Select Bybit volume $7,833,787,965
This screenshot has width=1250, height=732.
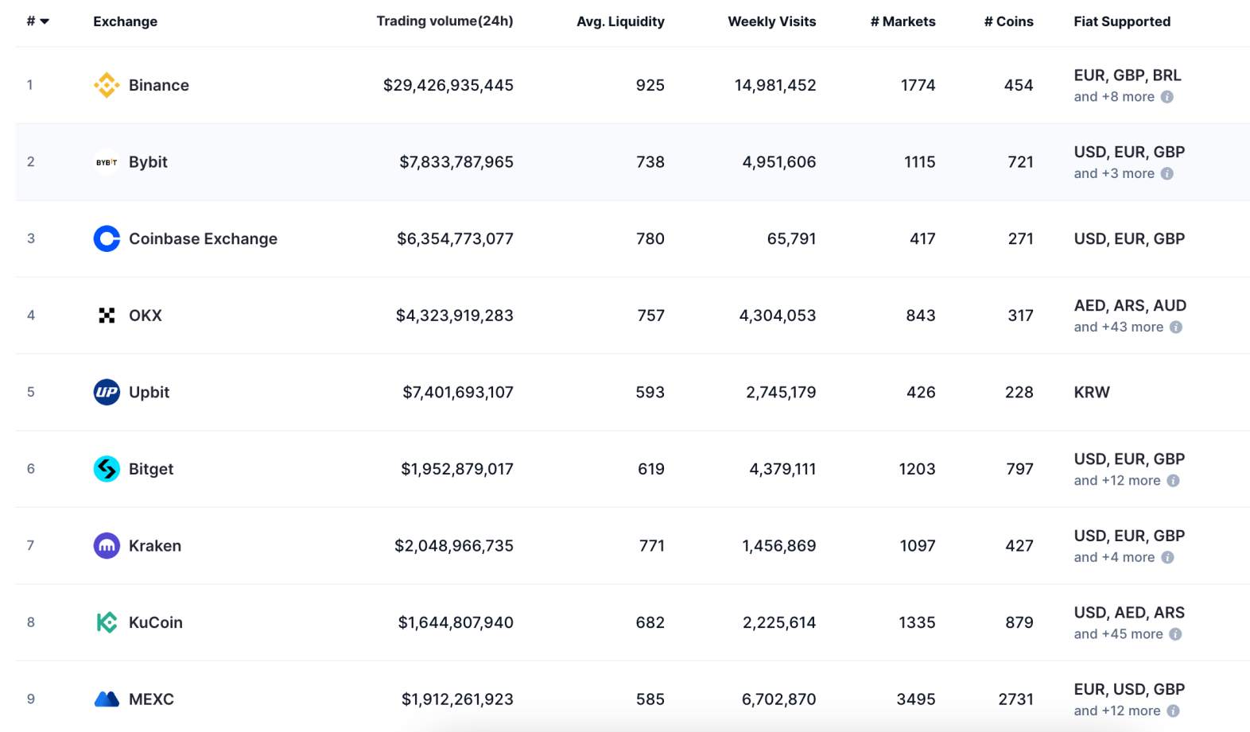click(x=456, y=162)
